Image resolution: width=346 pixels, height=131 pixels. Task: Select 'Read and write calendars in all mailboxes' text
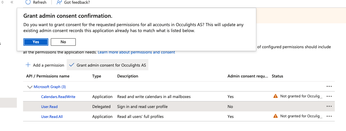[154, 97]
